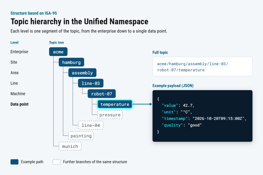Click the 'Level' column heading
Screen dimensions: 263x175
[x=14, y=43]
